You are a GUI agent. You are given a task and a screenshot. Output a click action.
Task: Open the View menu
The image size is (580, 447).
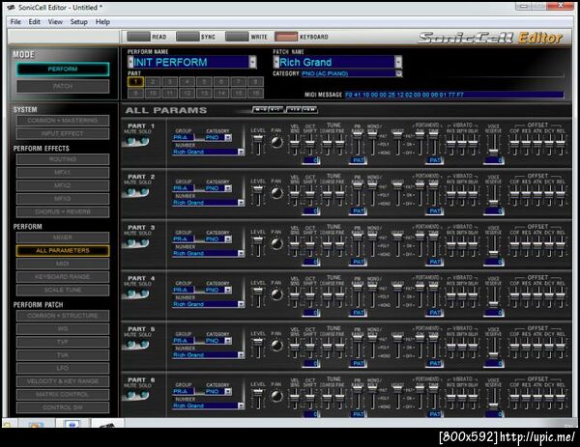pos(55,22)
